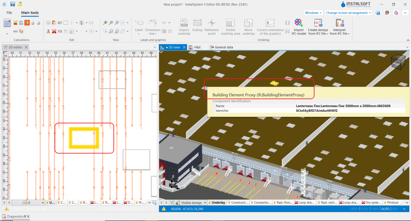This screenshot has width=411, height=221.
Task: Select the Scaling tool
Action: click(197, 26)
